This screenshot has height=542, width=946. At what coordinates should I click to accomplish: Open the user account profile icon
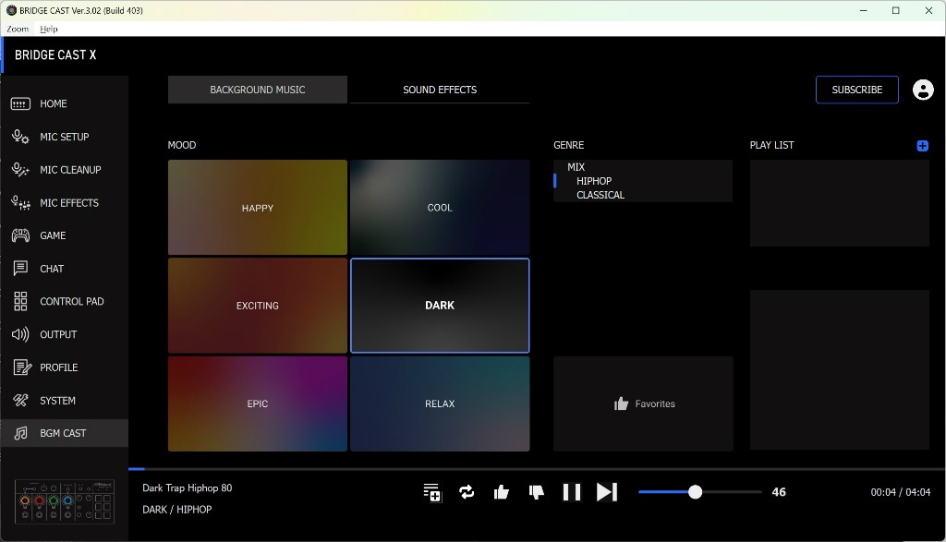click(922, 90)
